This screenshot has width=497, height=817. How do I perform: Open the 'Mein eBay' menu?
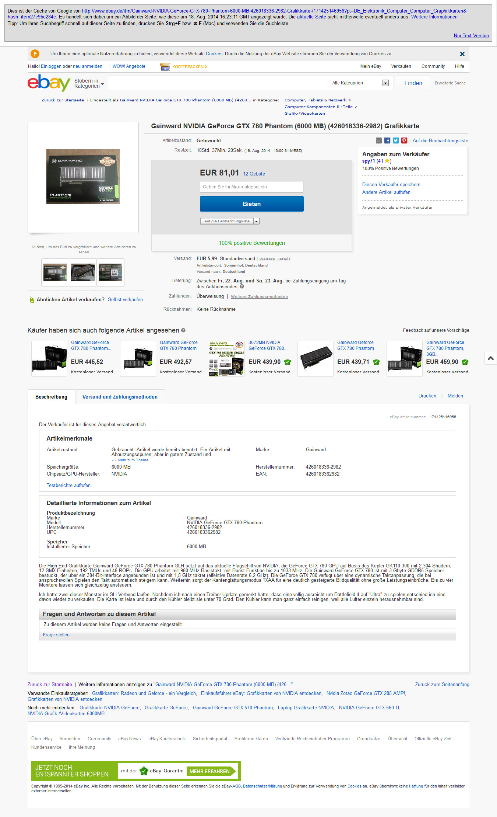370,66
